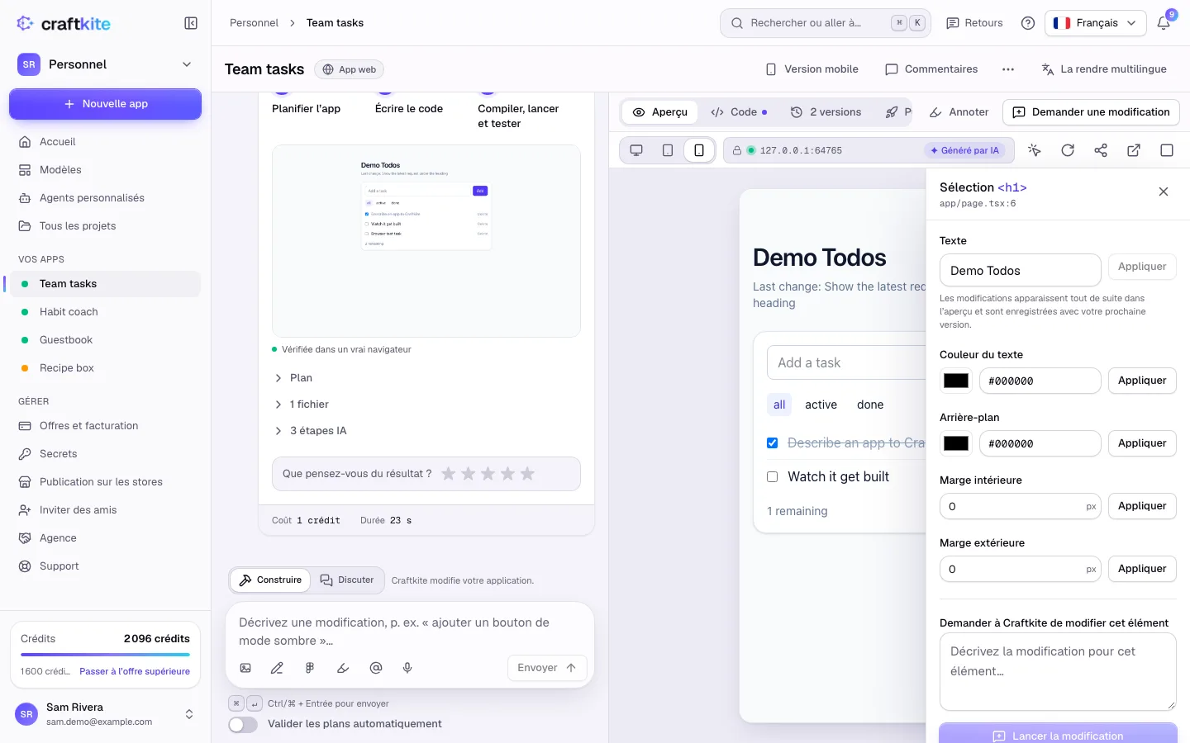Open Sam Rivera account menu
Screen dimensions: 1190x743
pos(106,714)
